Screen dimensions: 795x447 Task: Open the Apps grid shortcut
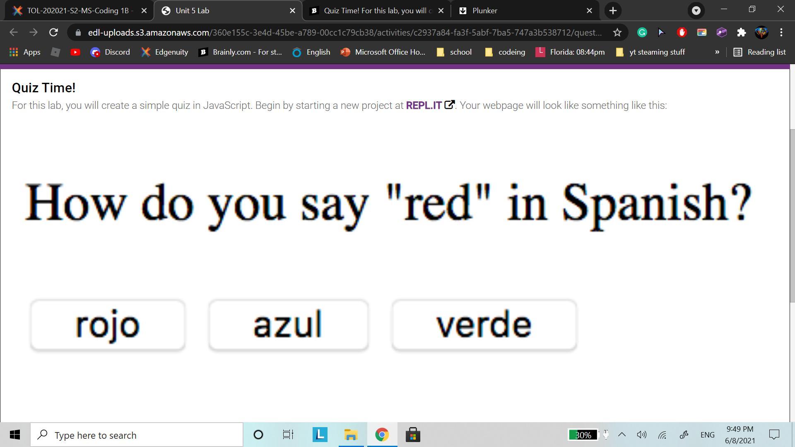(x=25, y=52)
